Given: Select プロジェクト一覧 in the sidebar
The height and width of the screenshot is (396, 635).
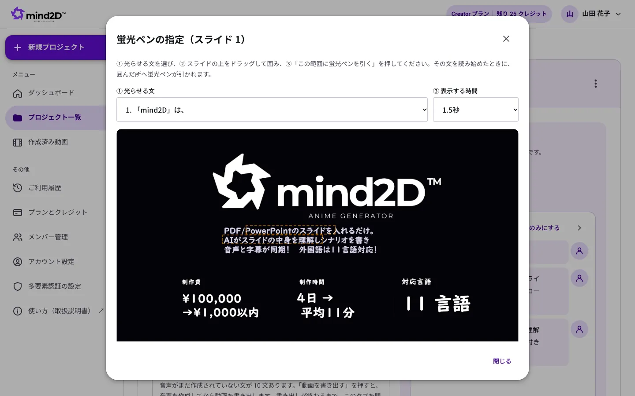Looking at the screenshot, I should pos(56,117).
